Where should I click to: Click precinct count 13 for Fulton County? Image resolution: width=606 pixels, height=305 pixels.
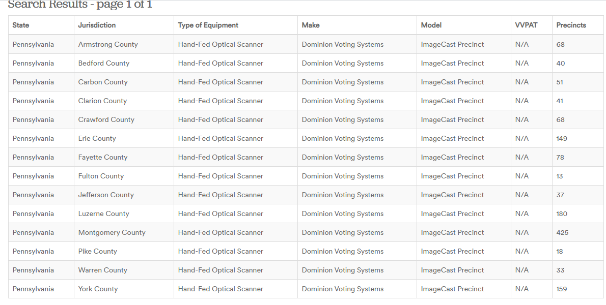(560, 176)
